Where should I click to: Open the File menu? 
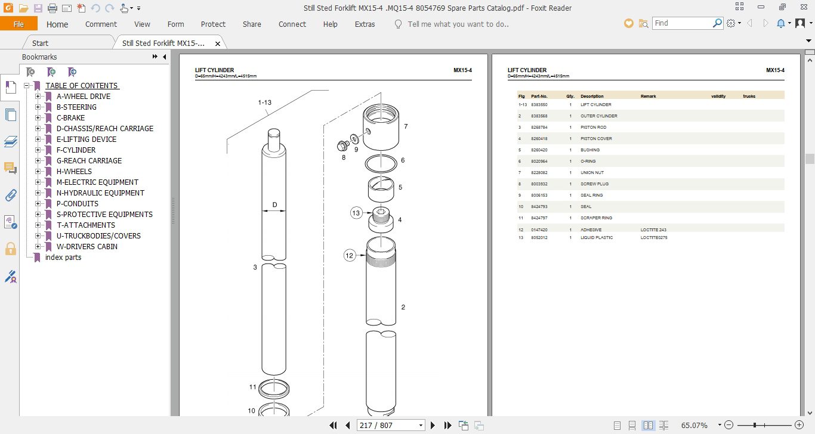click(x=18, y=24)
